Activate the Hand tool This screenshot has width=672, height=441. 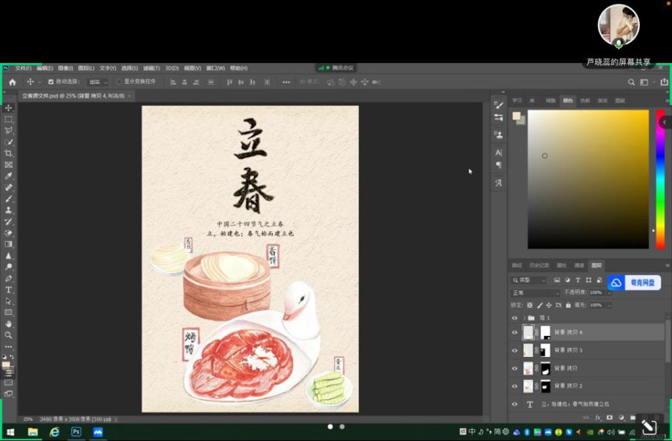[9, 324]
